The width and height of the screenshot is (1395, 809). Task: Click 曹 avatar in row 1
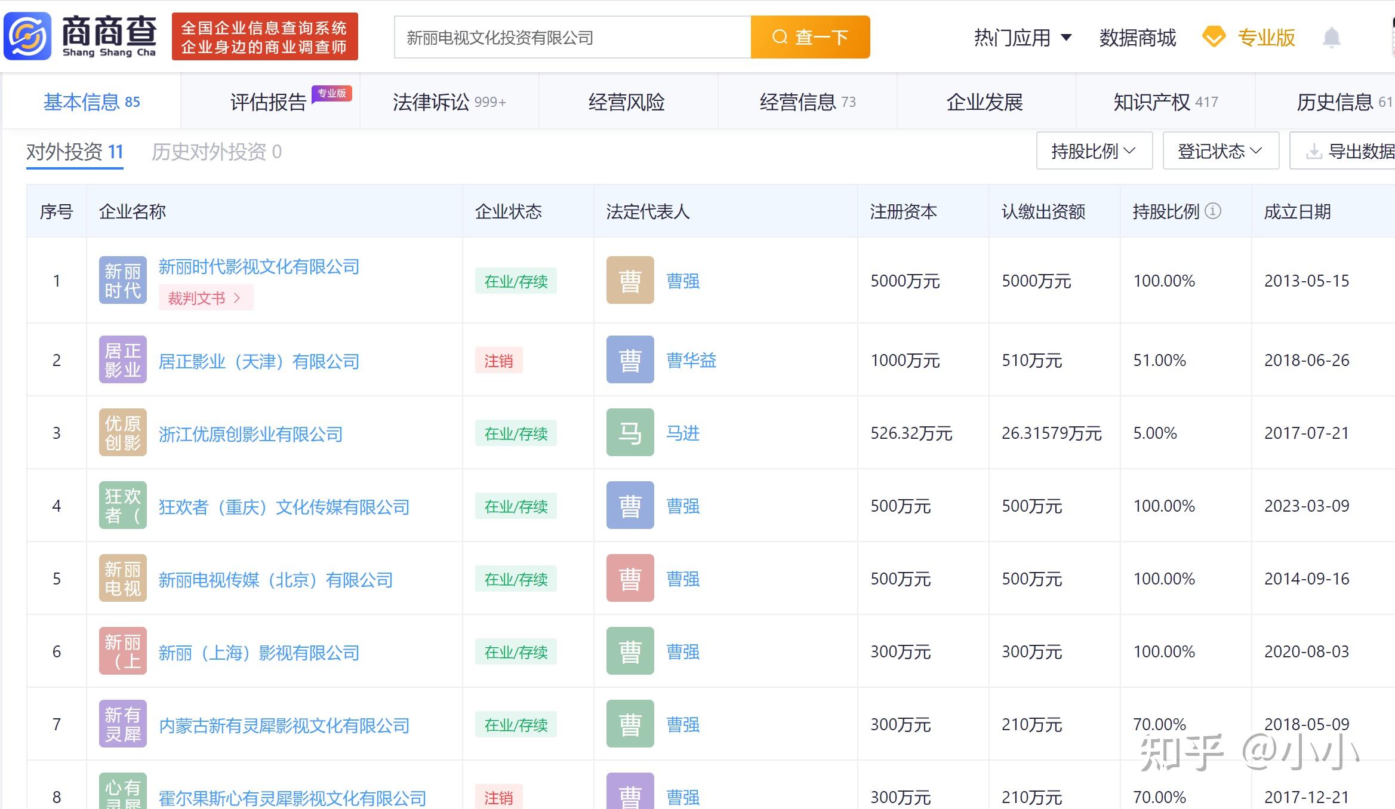tap(630, 280)
